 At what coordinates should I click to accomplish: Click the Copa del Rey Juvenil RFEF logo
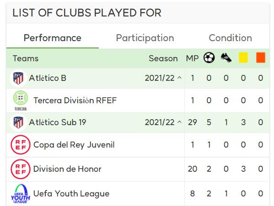pos(21,145)
